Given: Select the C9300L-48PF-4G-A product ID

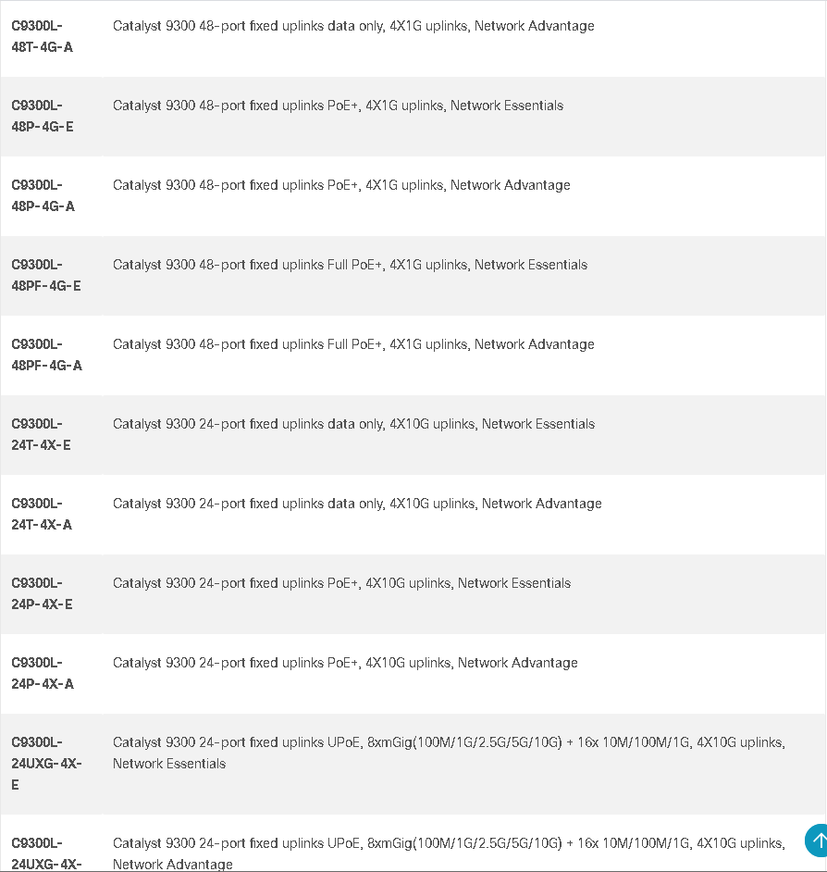Looking at the screenshot, I should point(46,355).
